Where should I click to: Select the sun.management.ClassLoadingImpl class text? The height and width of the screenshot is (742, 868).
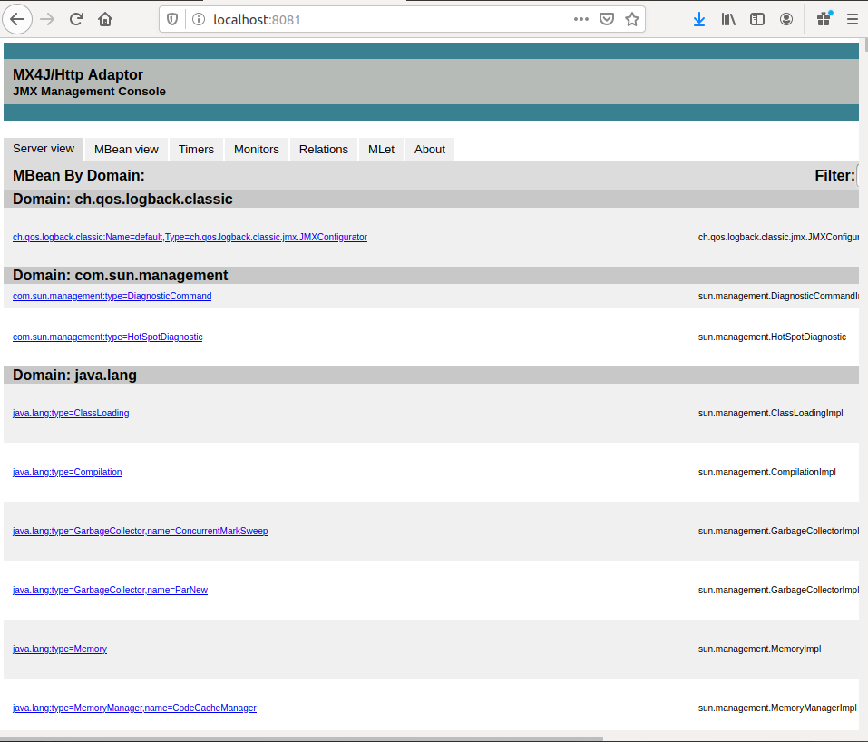tap(771, 413)
